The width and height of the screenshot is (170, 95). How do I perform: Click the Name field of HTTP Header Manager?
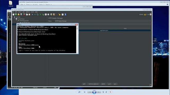coord(103,21)
